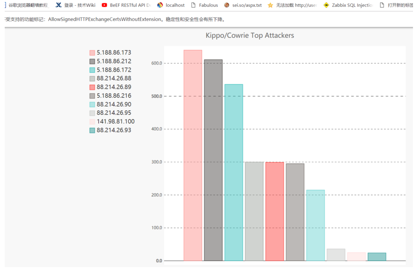The height and width of the screenshot is (268, 416).
Task: Click the Zabbix SQL Injection bookmark icon
Action: click(x=327, y=5)
